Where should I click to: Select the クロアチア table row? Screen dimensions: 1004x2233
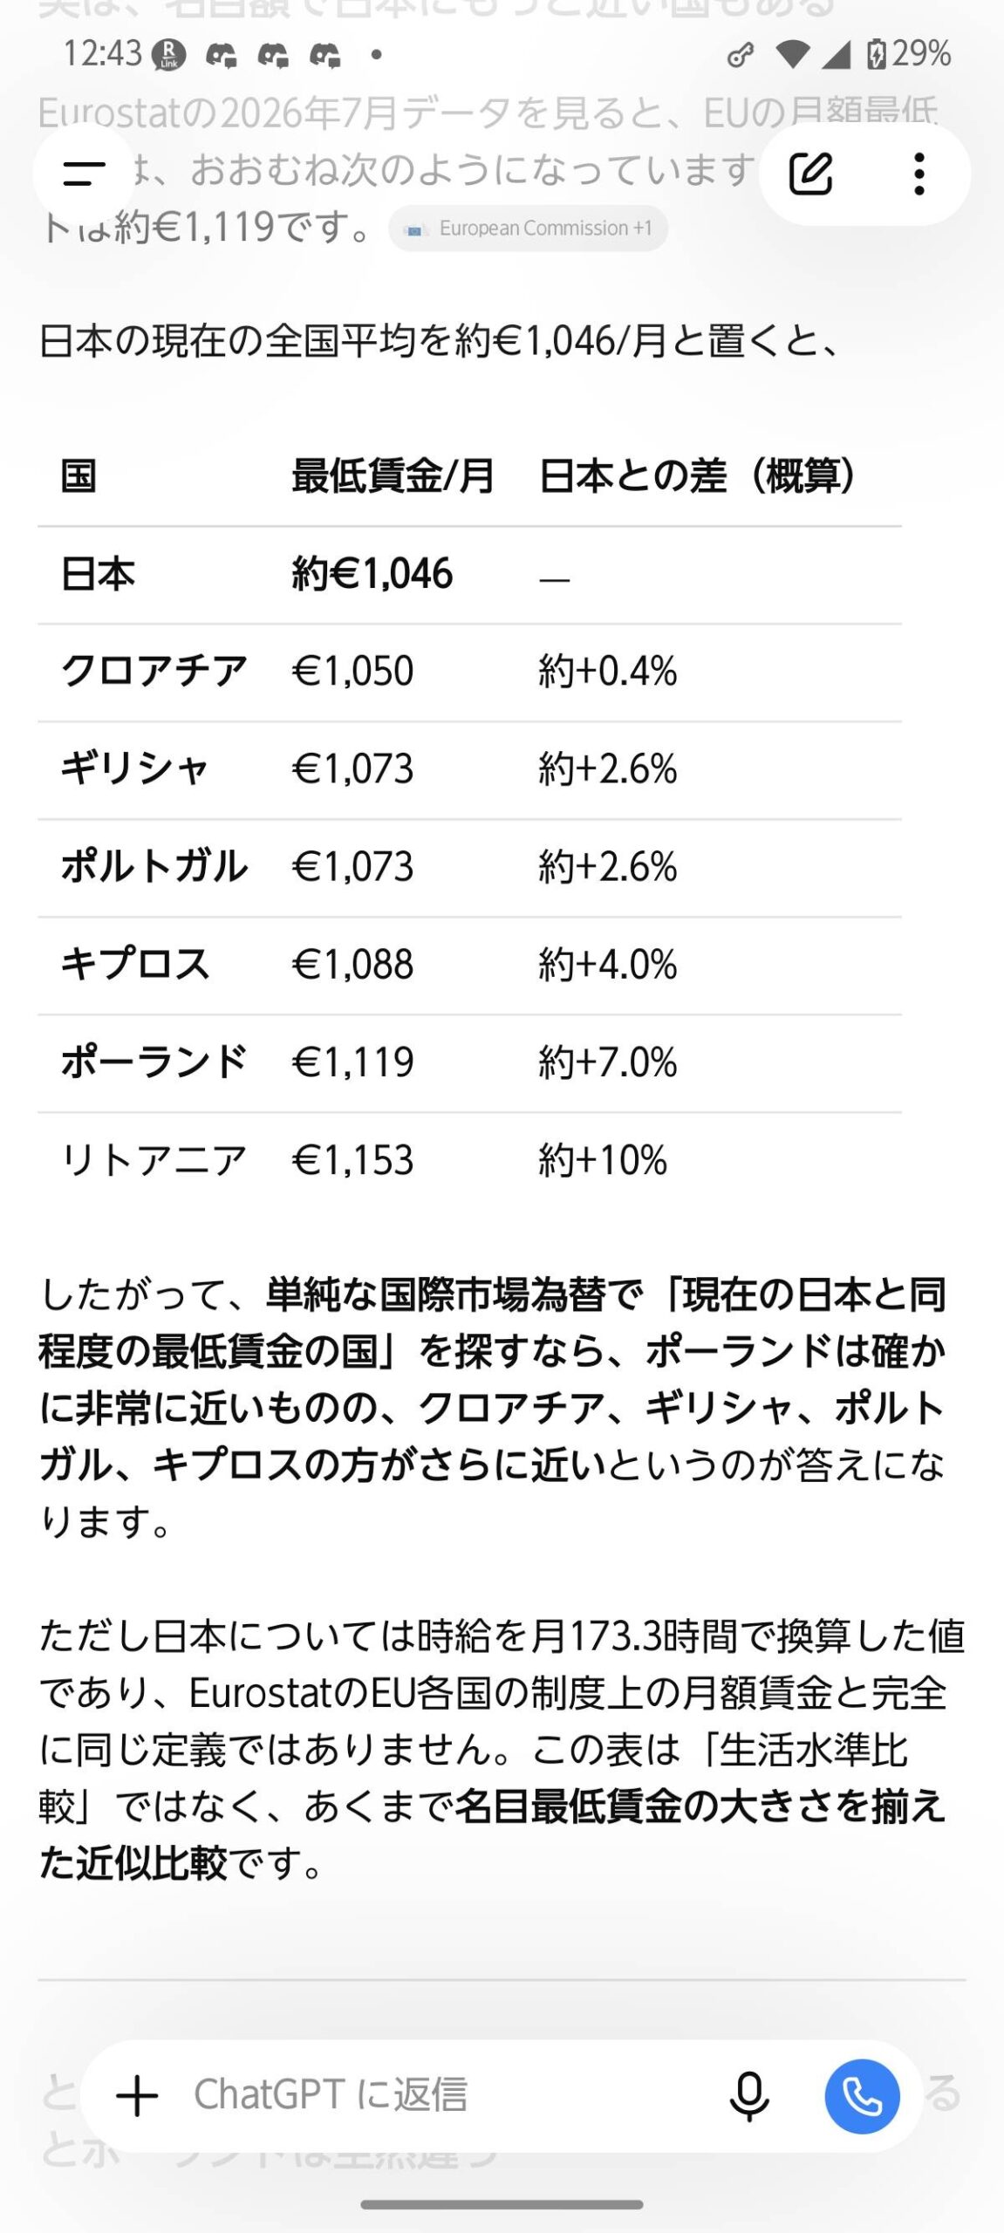pyautogui.click(x=469, y=673)
